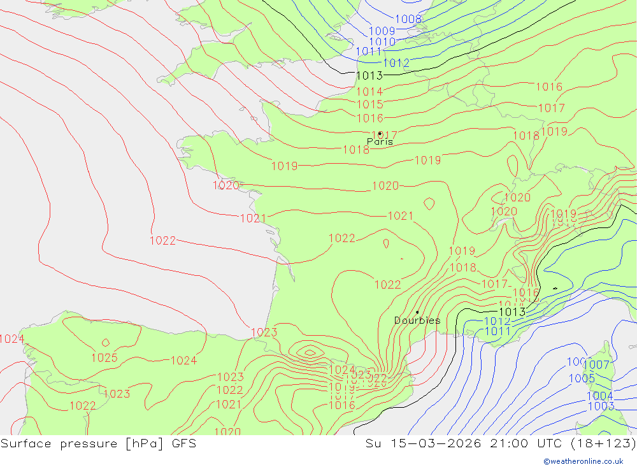Screen dimensions: 637x467
Task: Click the blue 1005 label near Corsica
Action: (582, 378)
